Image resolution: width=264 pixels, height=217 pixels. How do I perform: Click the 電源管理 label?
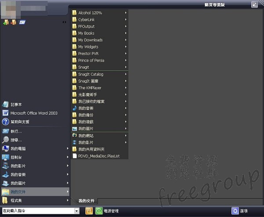pos(111,211)
